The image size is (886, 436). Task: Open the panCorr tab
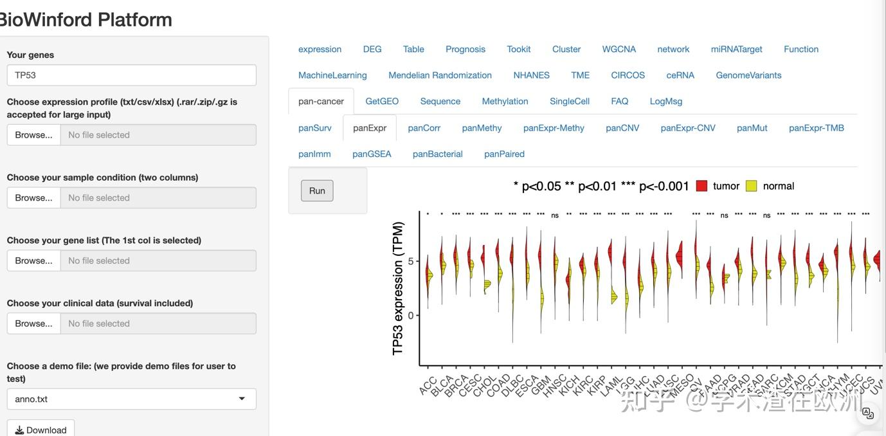tap(424, 128)
